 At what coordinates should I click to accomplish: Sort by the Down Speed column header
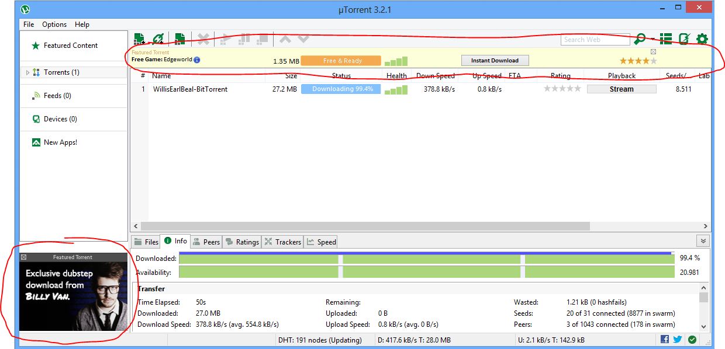436,76
